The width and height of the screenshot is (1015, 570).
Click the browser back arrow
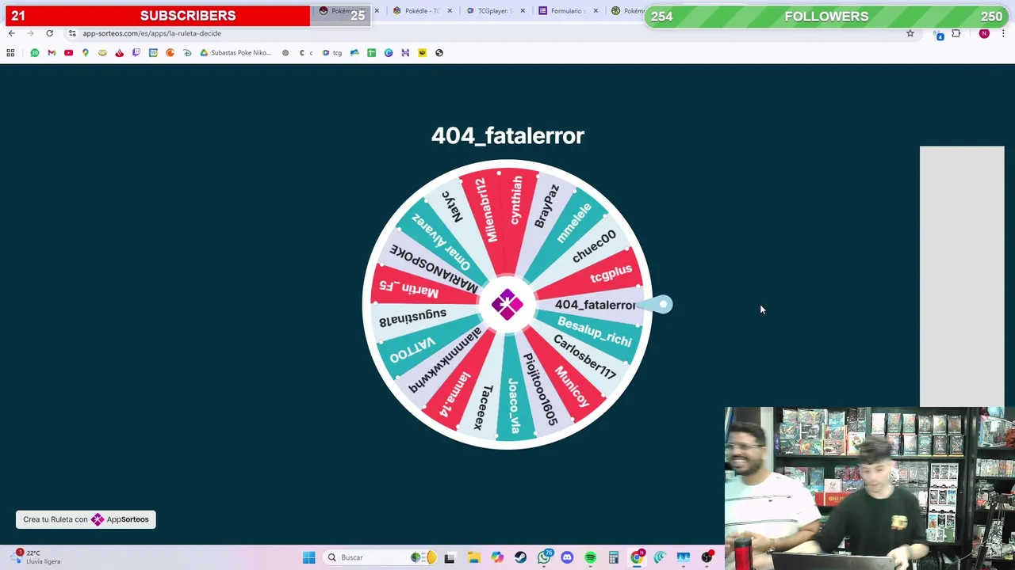pyautogui.click(x=11, y=33)
